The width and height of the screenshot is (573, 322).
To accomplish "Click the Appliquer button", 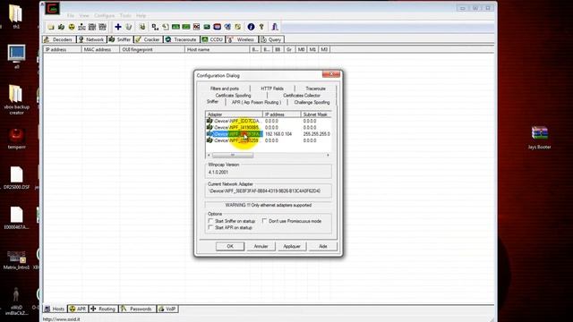I will (x=292, y=247).
